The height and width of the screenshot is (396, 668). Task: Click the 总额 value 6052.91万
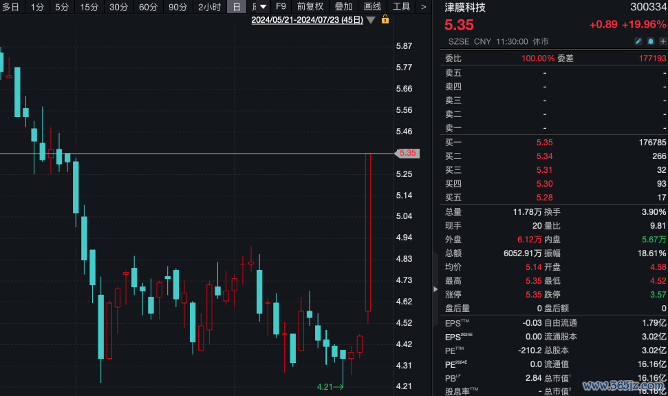[x=522, y=253]
